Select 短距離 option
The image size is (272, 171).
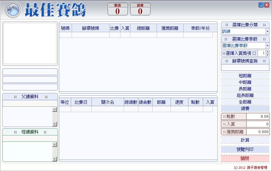pos(245,76)
